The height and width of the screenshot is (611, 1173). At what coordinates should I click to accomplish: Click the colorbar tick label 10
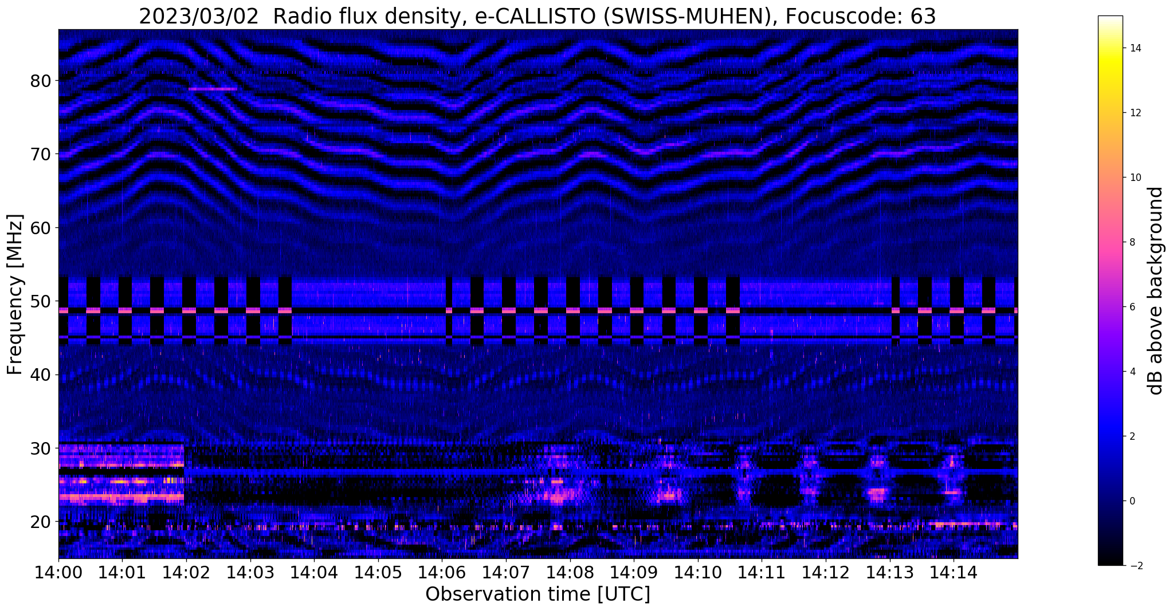(1135, 178)
